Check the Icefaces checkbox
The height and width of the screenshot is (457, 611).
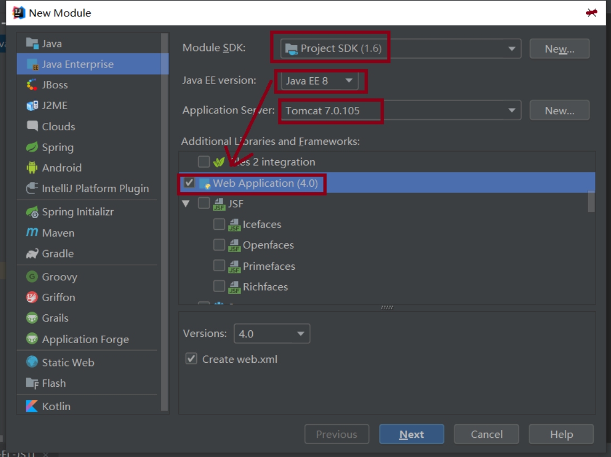219,224
